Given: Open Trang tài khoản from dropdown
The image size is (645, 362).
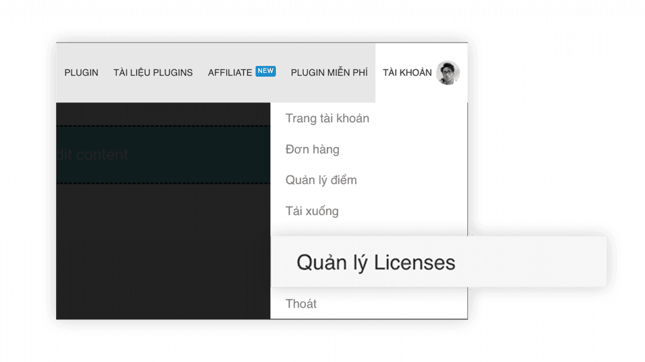Looking at the screenshot, I should (327, 118).
